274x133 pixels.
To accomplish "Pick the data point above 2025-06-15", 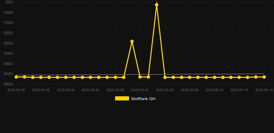I will tap(239, 77).
